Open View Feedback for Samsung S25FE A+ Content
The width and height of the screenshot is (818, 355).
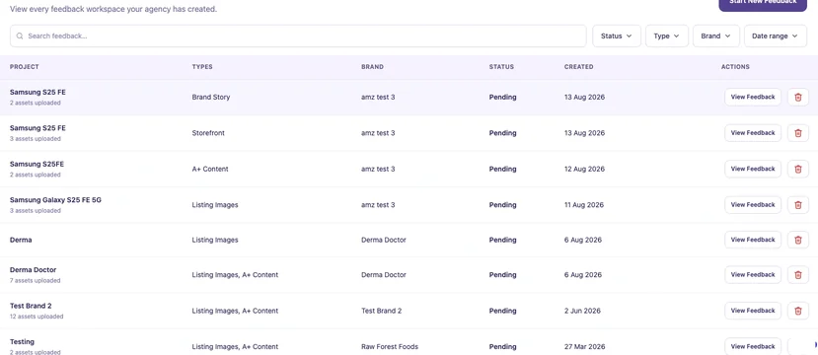click(x=753, y=169)
